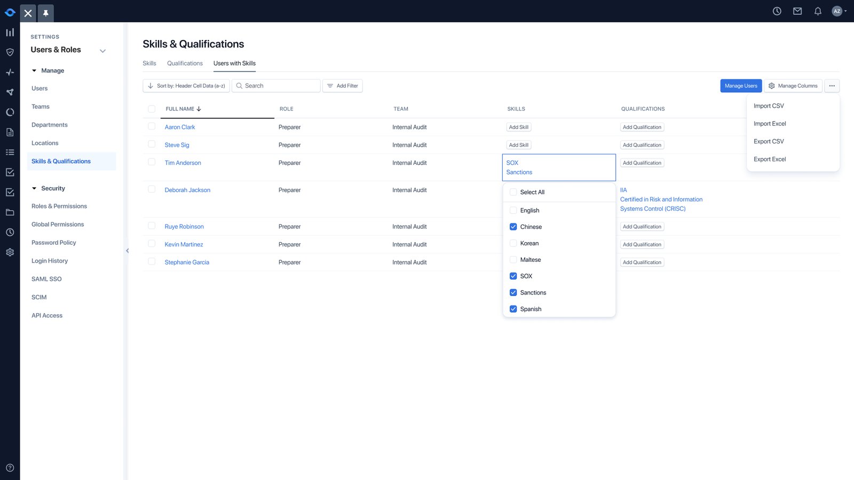The height and width of the screenshot is (480, 854).
Task: Choose Import Excel from the menu
Action: point(770,124)
